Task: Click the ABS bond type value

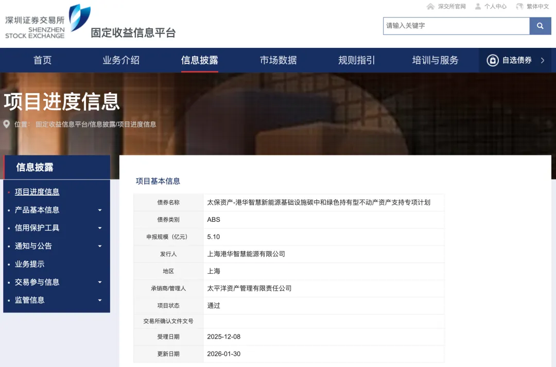Action: click(214, 219)
